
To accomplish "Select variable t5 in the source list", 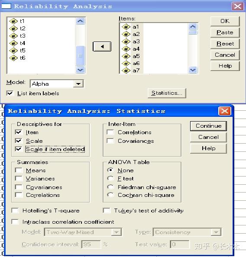I will tap(17, 51).
